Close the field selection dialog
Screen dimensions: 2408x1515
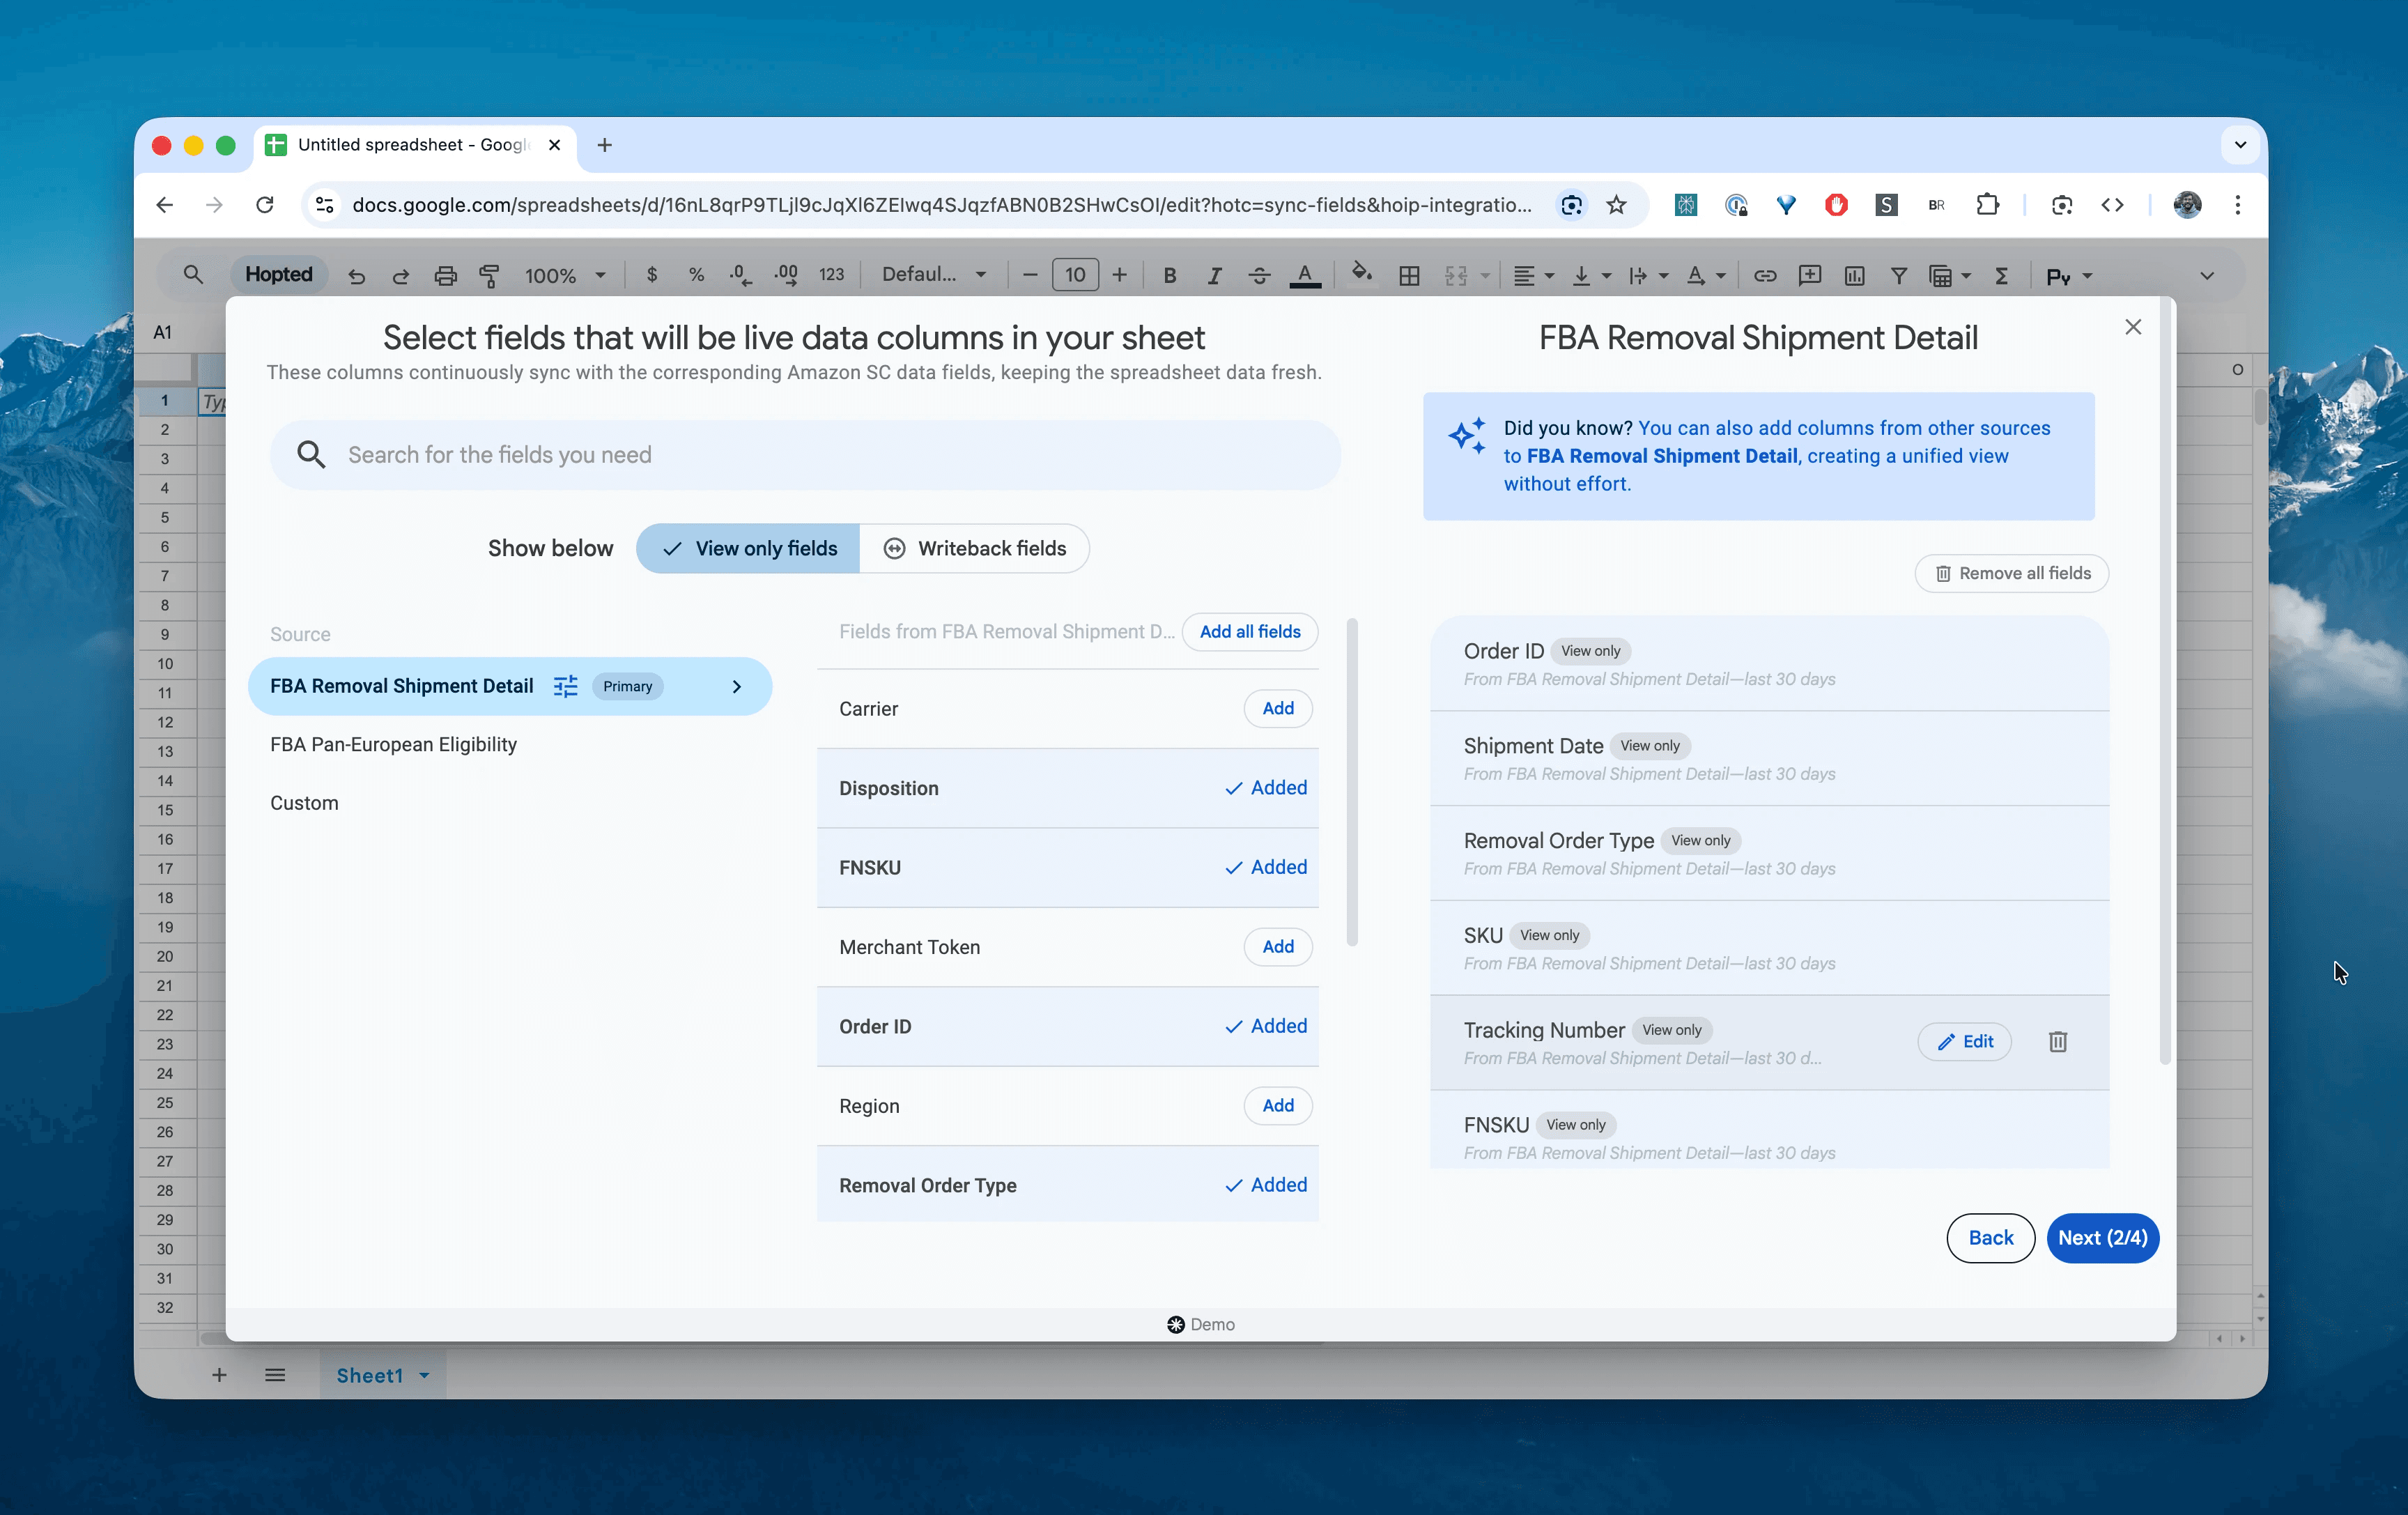pyautogui.click(x=2133, y=327)
